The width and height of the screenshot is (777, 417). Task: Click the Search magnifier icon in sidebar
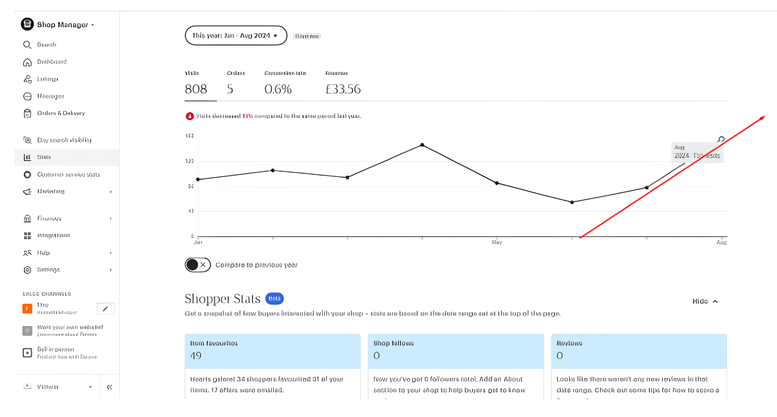point(28,45)
